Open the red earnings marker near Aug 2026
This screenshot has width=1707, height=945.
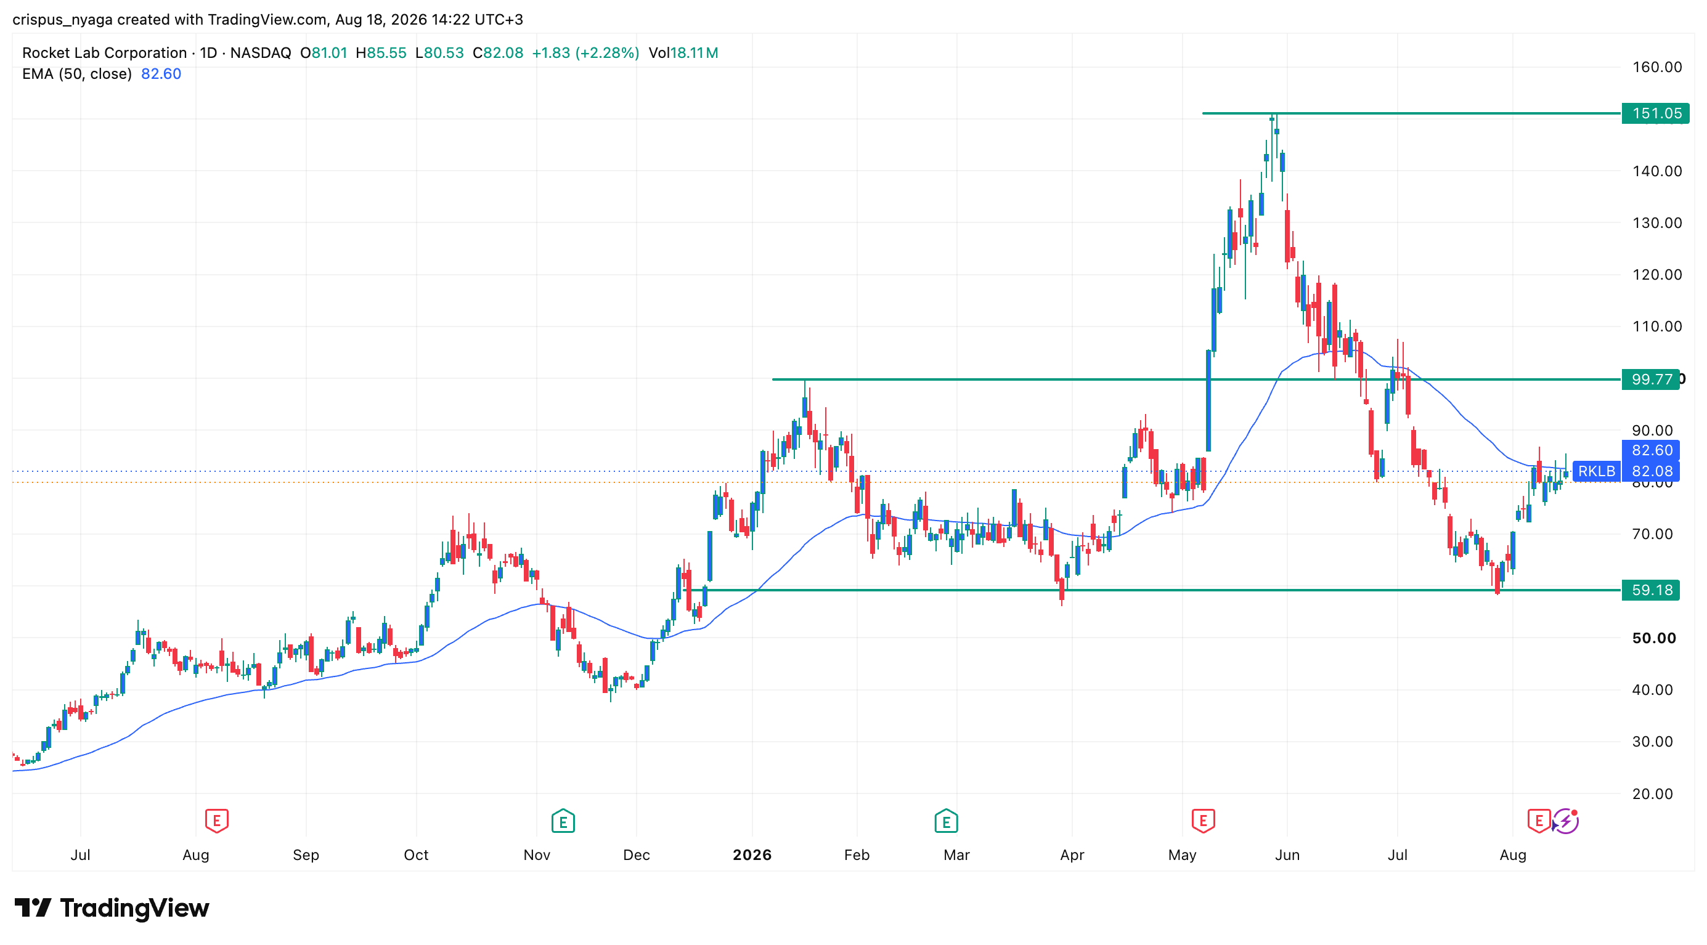pos(1539,821)
